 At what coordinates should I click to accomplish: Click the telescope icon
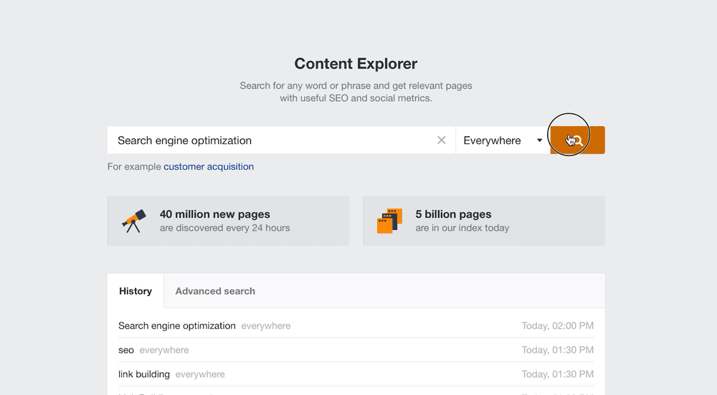[x=134, y=221]
